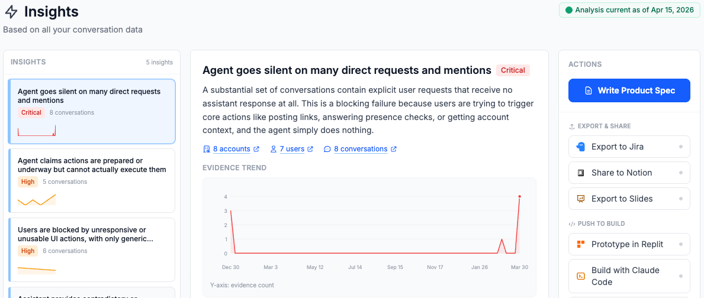Click the red sparkline in first insight card
Screen dimensions: 704x298
[x=36, y=131]
